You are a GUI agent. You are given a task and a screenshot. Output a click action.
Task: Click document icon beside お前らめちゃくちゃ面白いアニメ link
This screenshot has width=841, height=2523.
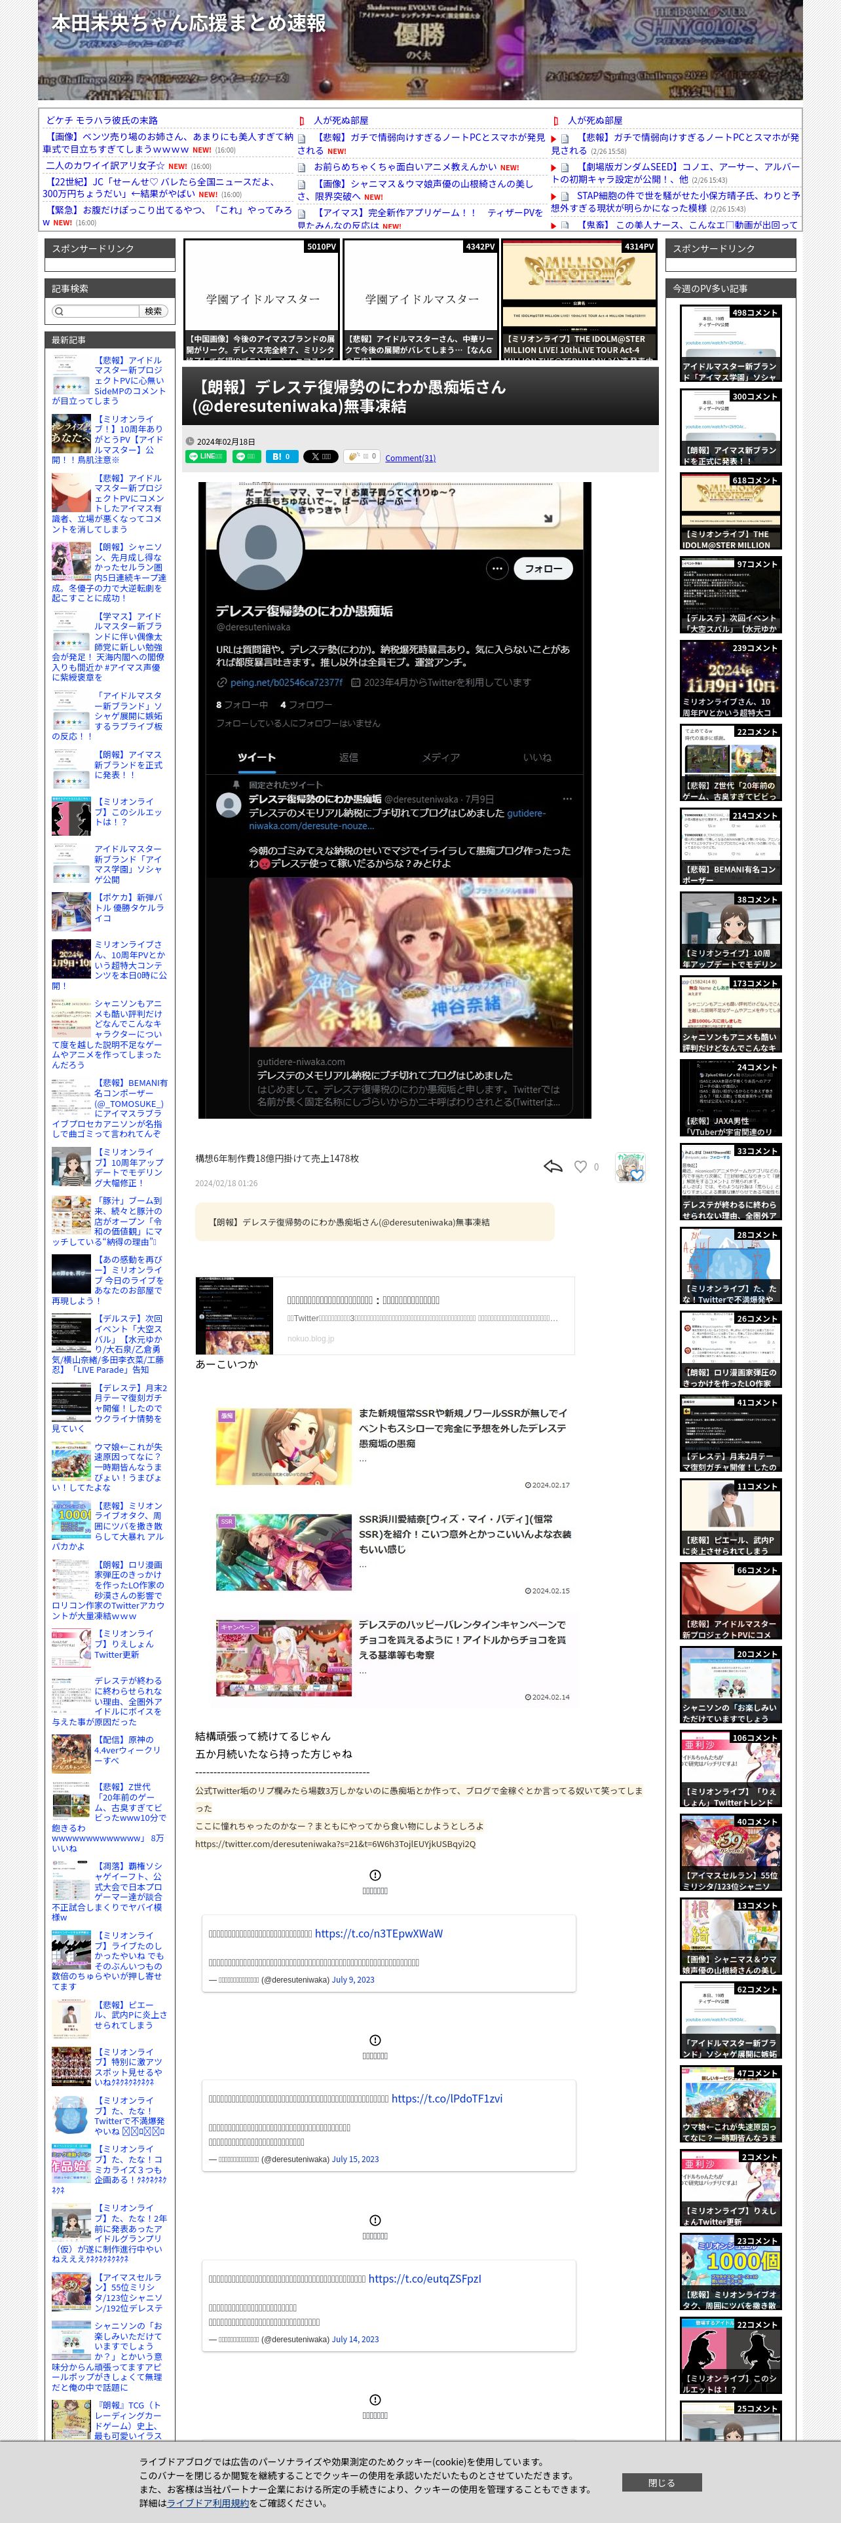click(x=301, y=168)
